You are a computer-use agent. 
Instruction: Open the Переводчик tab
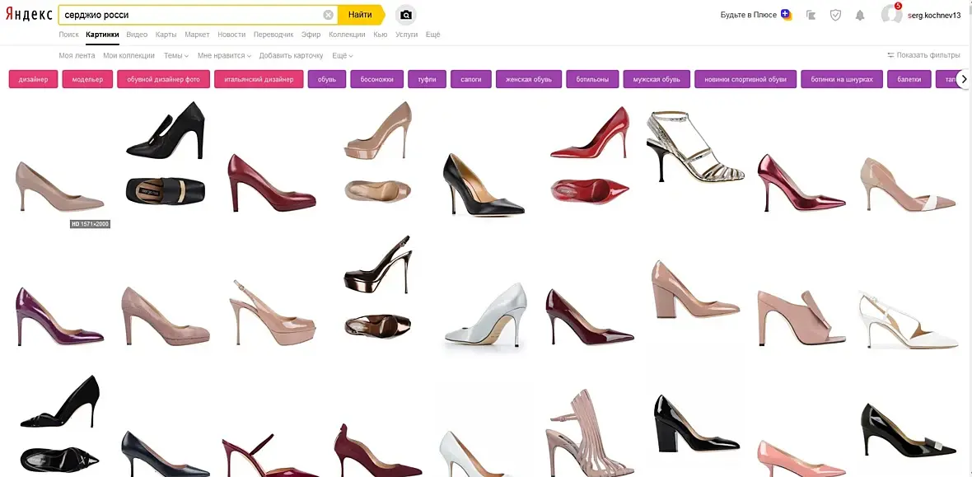point(273,35)
